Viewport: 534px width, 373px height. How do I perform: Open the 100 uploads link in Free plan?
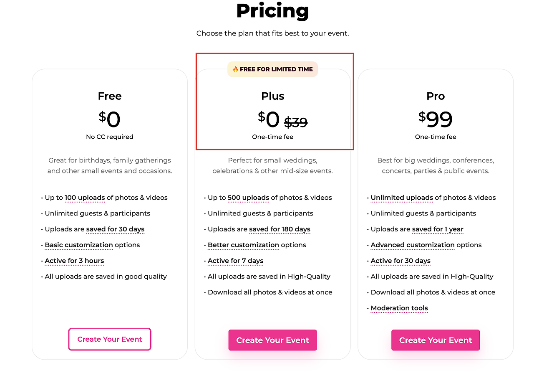(85, 198)
